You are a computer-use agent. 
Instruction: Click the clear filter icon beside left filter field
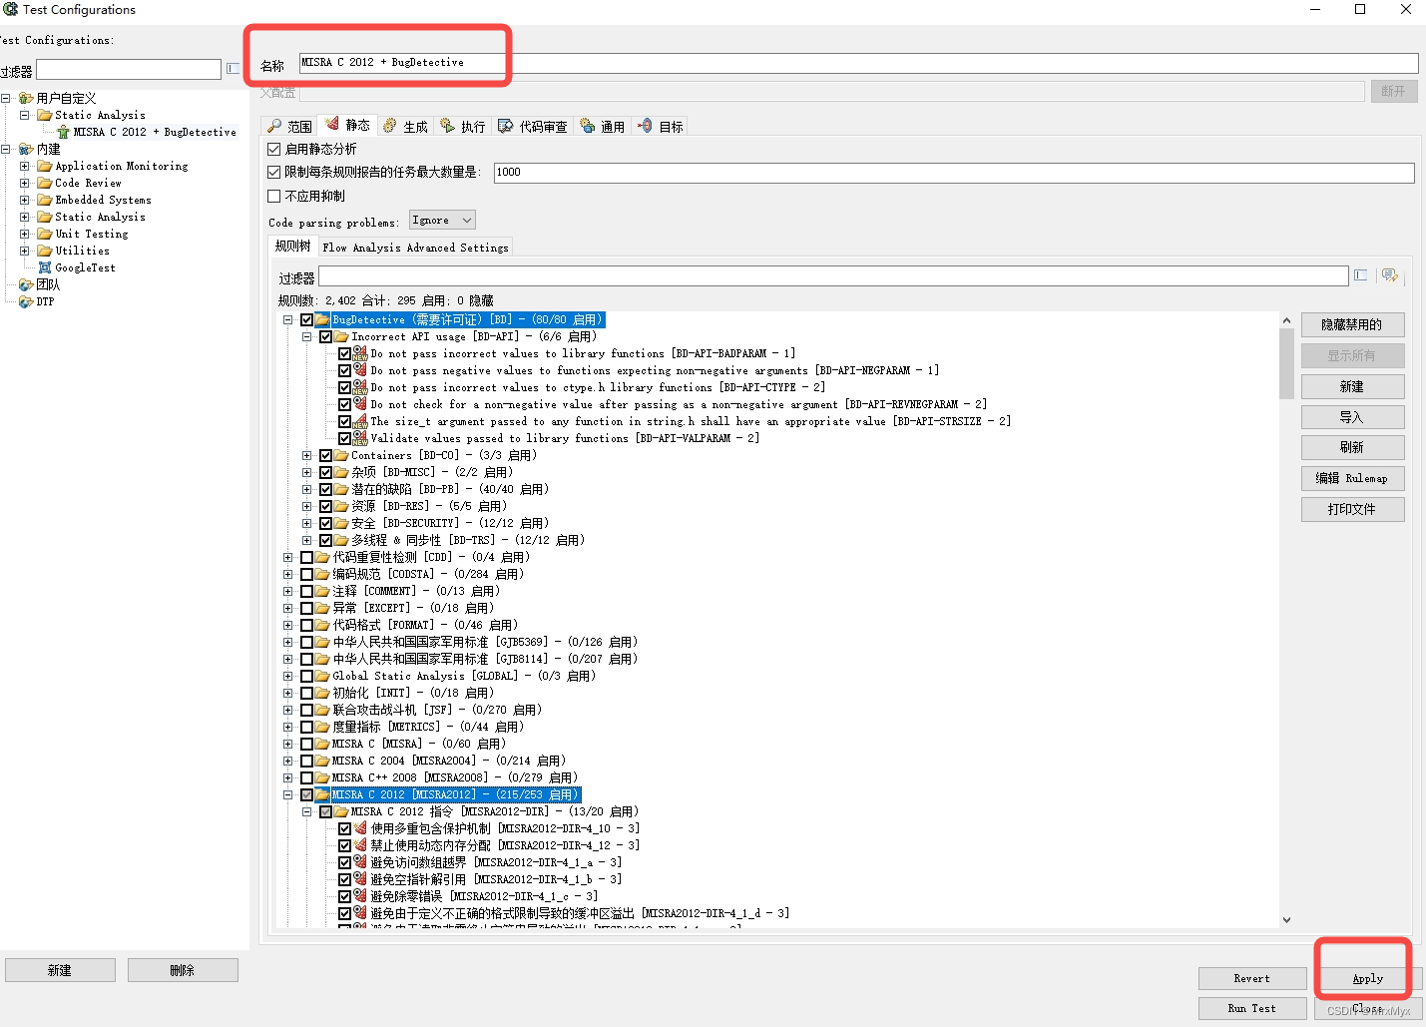233,69
